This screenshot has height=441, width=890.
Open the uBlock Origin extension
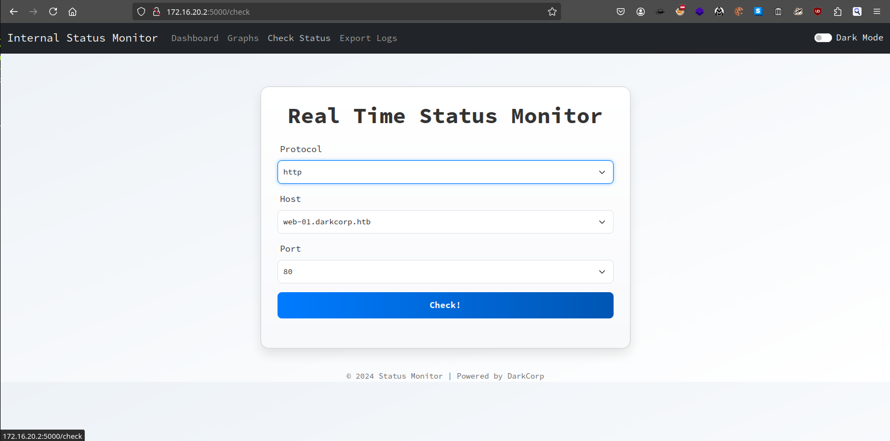coord(818,11)
